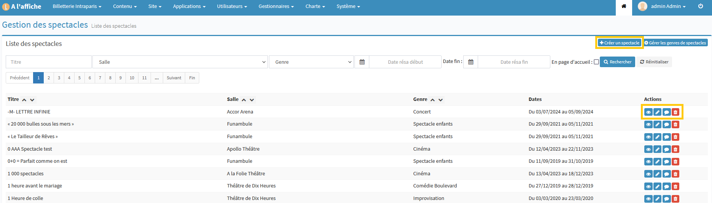Delete the 1 000 spectacles row
Image resolution: width=712 pixels, height=203 pixels.
pyautogui.click(x=675, y=174)
